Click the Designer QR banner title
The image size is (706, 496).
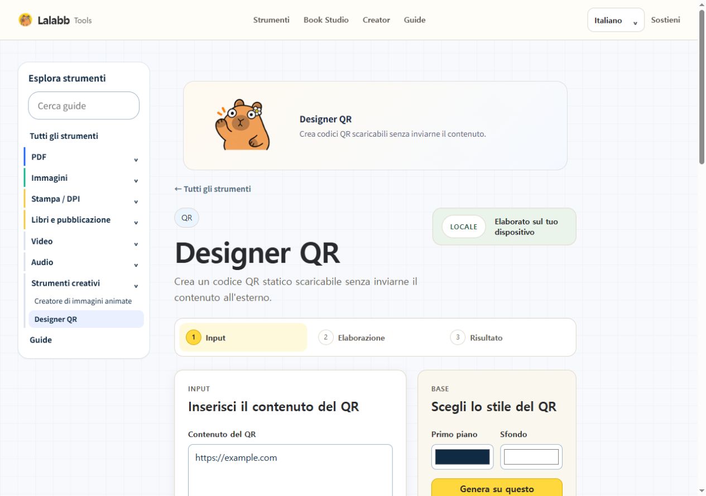pos(325,119)
